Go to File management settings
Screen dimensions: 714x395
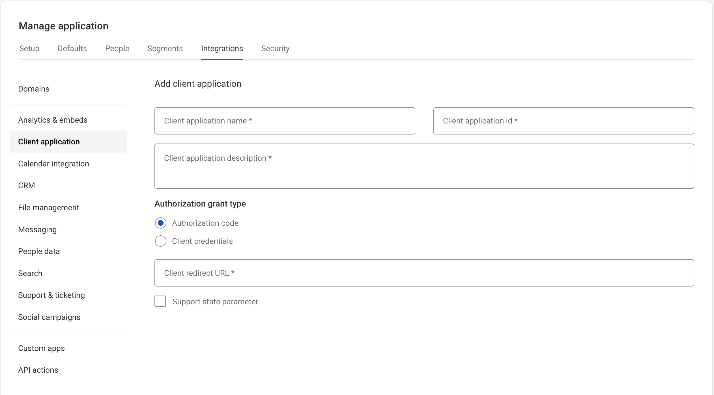click(48, 207)
